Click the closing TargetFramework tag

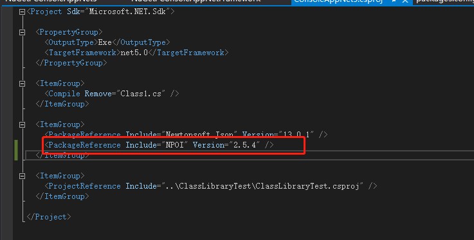tap(188, 53)
